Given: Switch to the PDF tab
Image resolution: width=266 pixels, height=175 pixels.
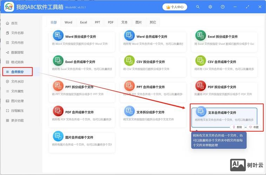Looking at the screenshot, I should (x=111, y=22).
